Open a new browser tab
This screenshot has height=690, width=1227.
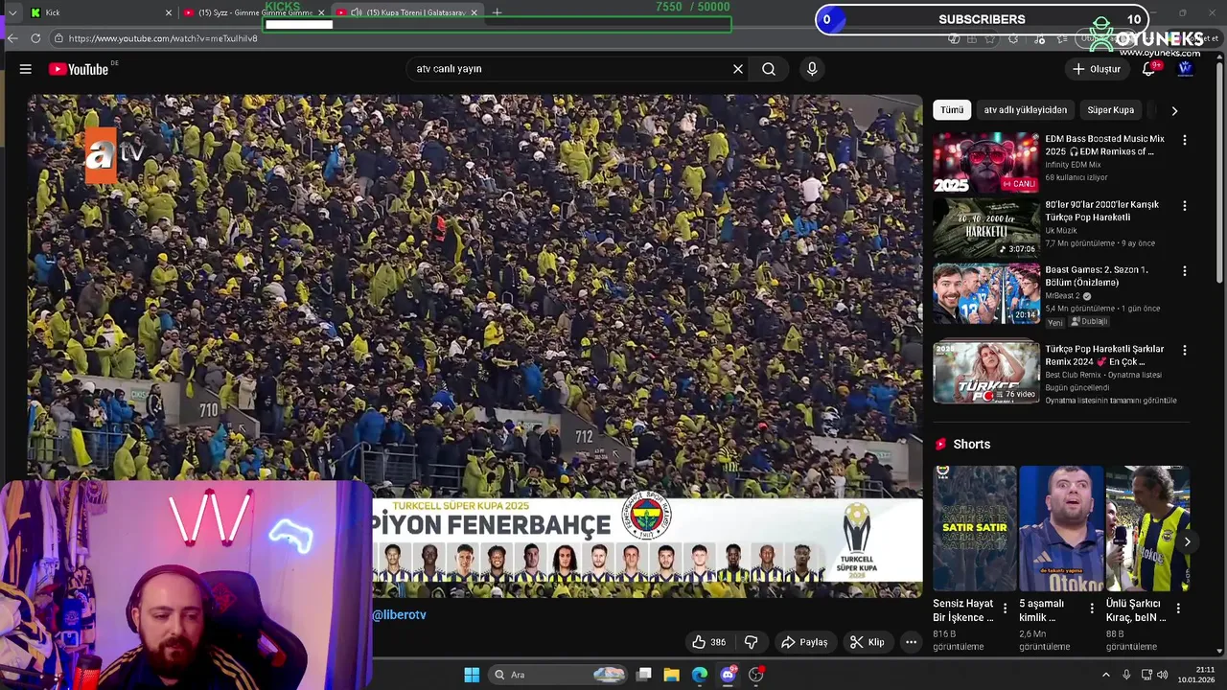[x=497, y=12]
